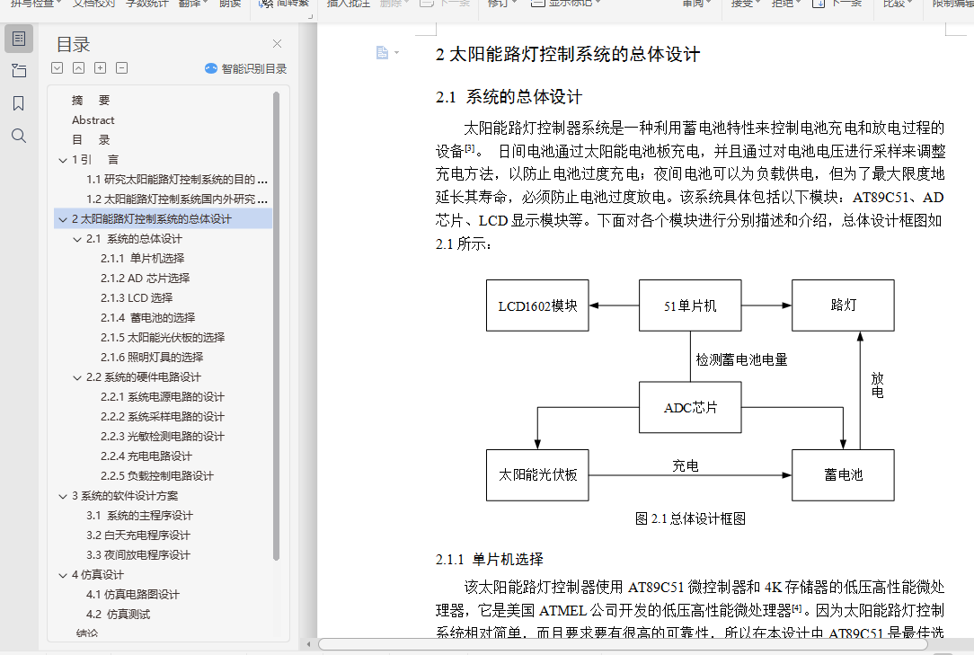Jump to '2.2 系统的硬件电路设计' in the outline
This screenshot has height=655, width=974.
[x=144, y=377]
